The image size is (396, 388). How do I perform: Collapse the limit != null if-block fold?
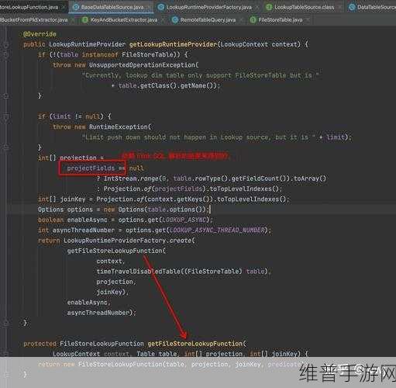point(6,116)
